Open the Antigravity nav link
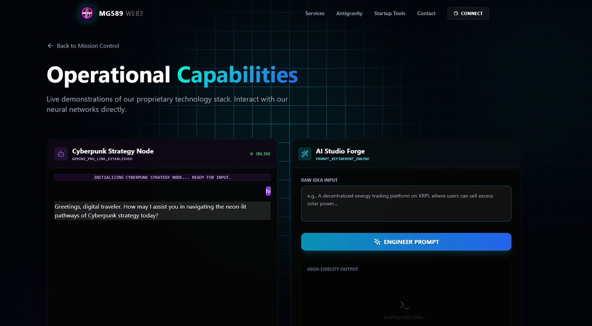This screenshot has height=326, width=592. click(x=349, y=13)
